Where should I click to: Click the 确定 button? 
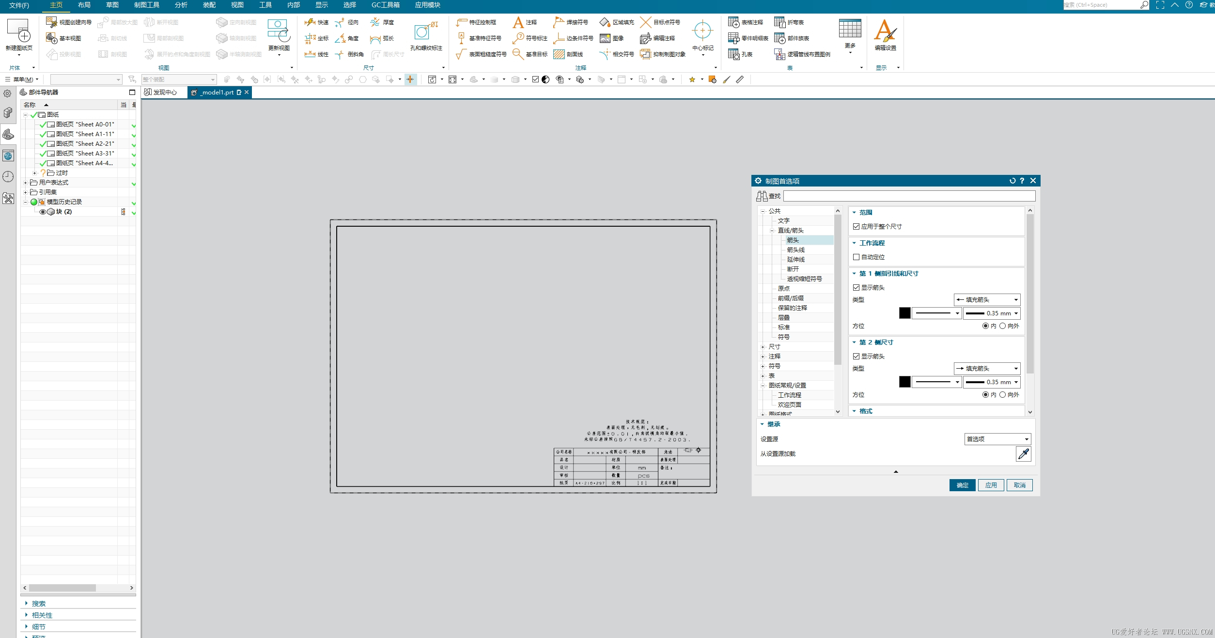tap(962, 485)
